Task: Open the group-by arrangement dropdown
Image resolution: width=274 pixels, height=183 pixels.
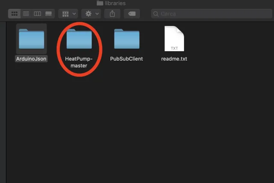Action: click(68, 14)
